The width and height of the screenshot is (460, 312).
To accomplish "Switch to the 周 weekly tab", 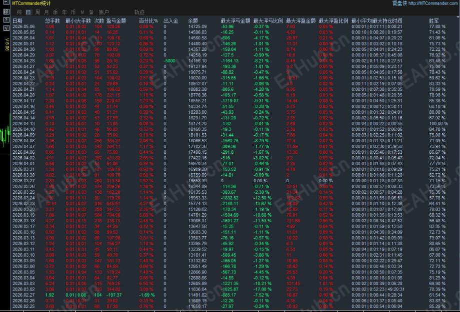I will click(37, 12).
